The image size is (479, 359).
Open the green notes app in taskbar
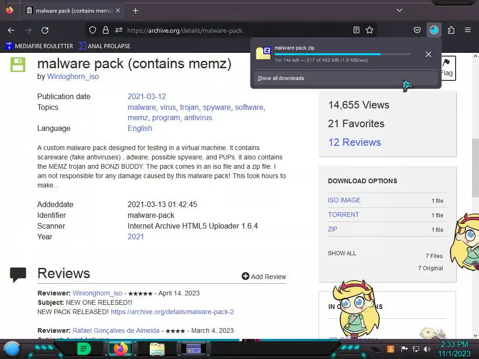(84, 349)
